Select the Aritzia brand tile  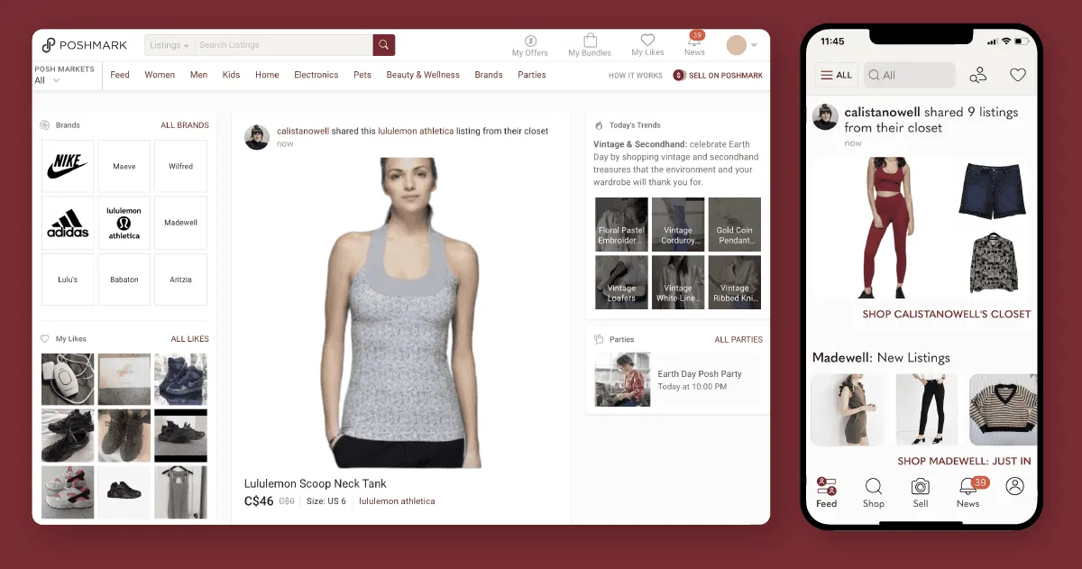(181, 280)
